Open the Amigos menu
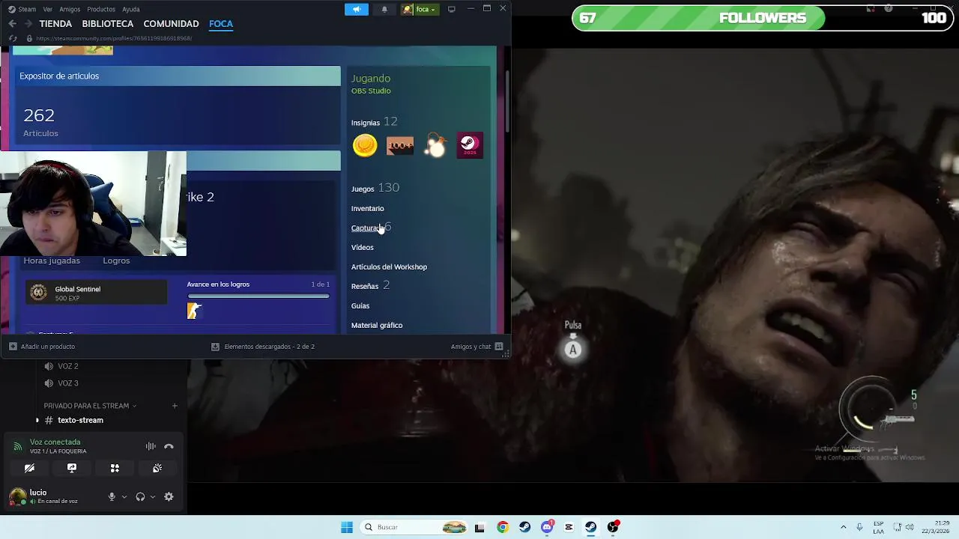The width and height of the screenshot is (959, 539). [x=70, y=9]
